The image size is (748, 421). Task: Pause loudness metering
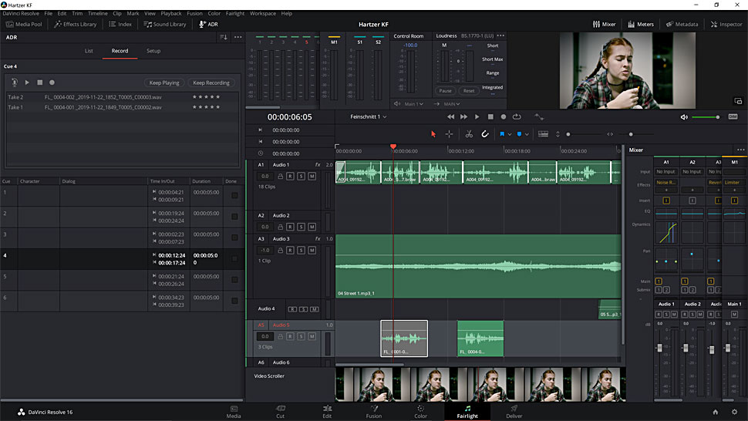tap(445, 90)
